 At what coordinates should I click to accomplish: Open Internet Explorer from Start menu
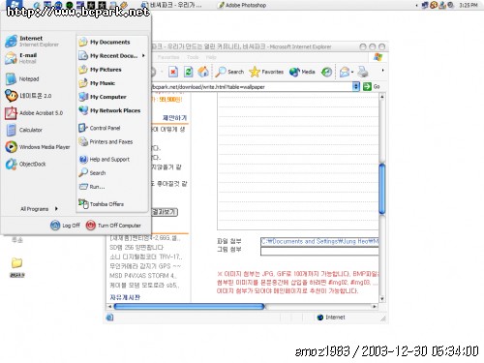point(32,41)
